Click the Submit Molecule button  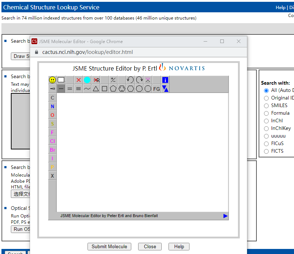pos(109,246)
